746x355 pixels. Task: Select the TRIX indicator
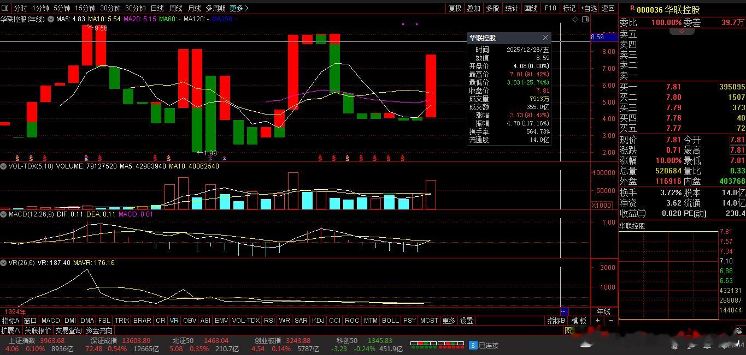click(x=122, y=321)
